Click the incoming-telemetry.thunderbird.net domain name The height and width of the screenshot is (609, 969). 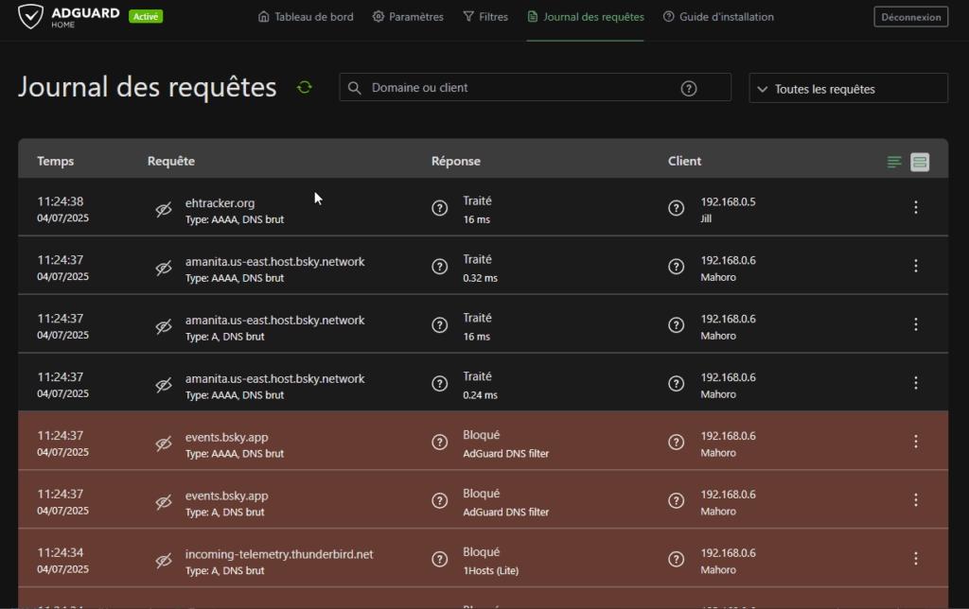point(279,555)
